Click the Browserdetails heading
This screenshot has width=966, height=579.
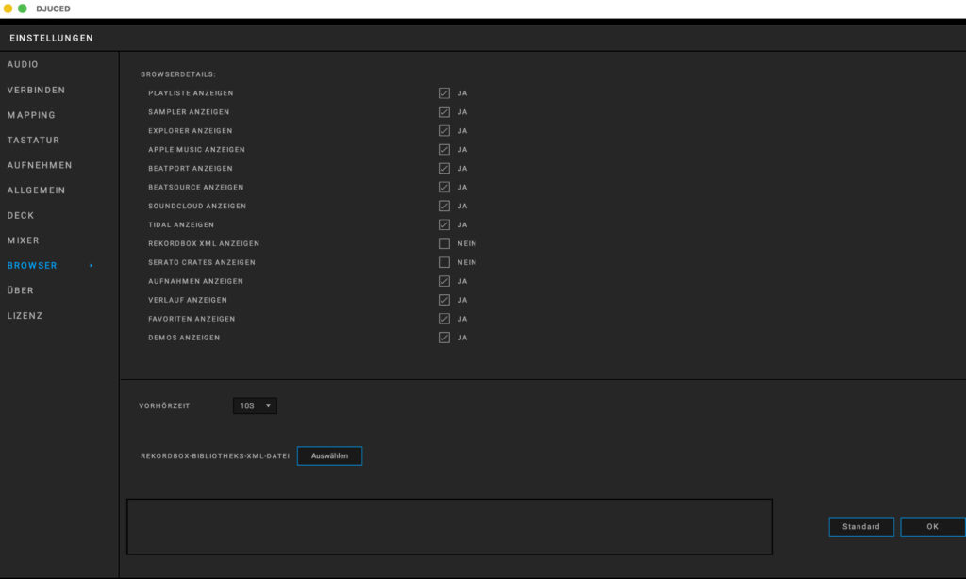pos(178,74)
